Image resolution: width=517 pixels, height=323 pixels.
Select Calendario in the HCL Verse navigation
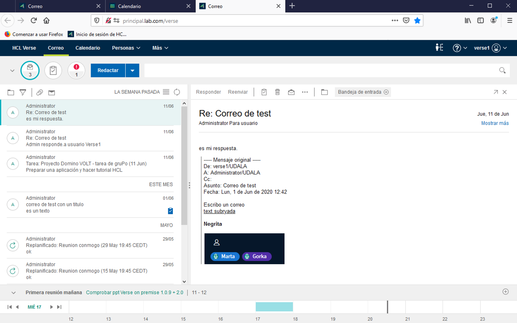tap(88, 48)
